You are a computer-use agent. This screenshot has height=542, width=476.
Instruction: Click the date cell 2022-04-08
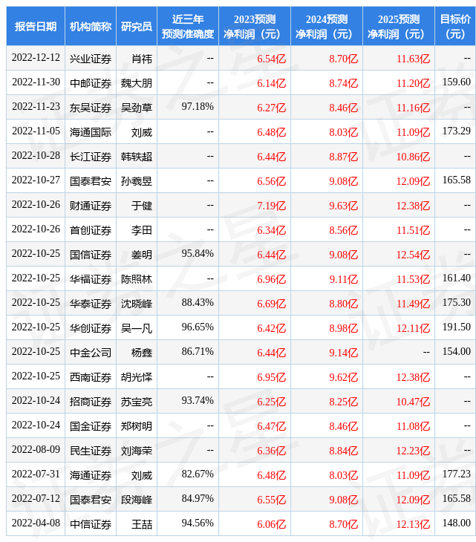point(36,523)
